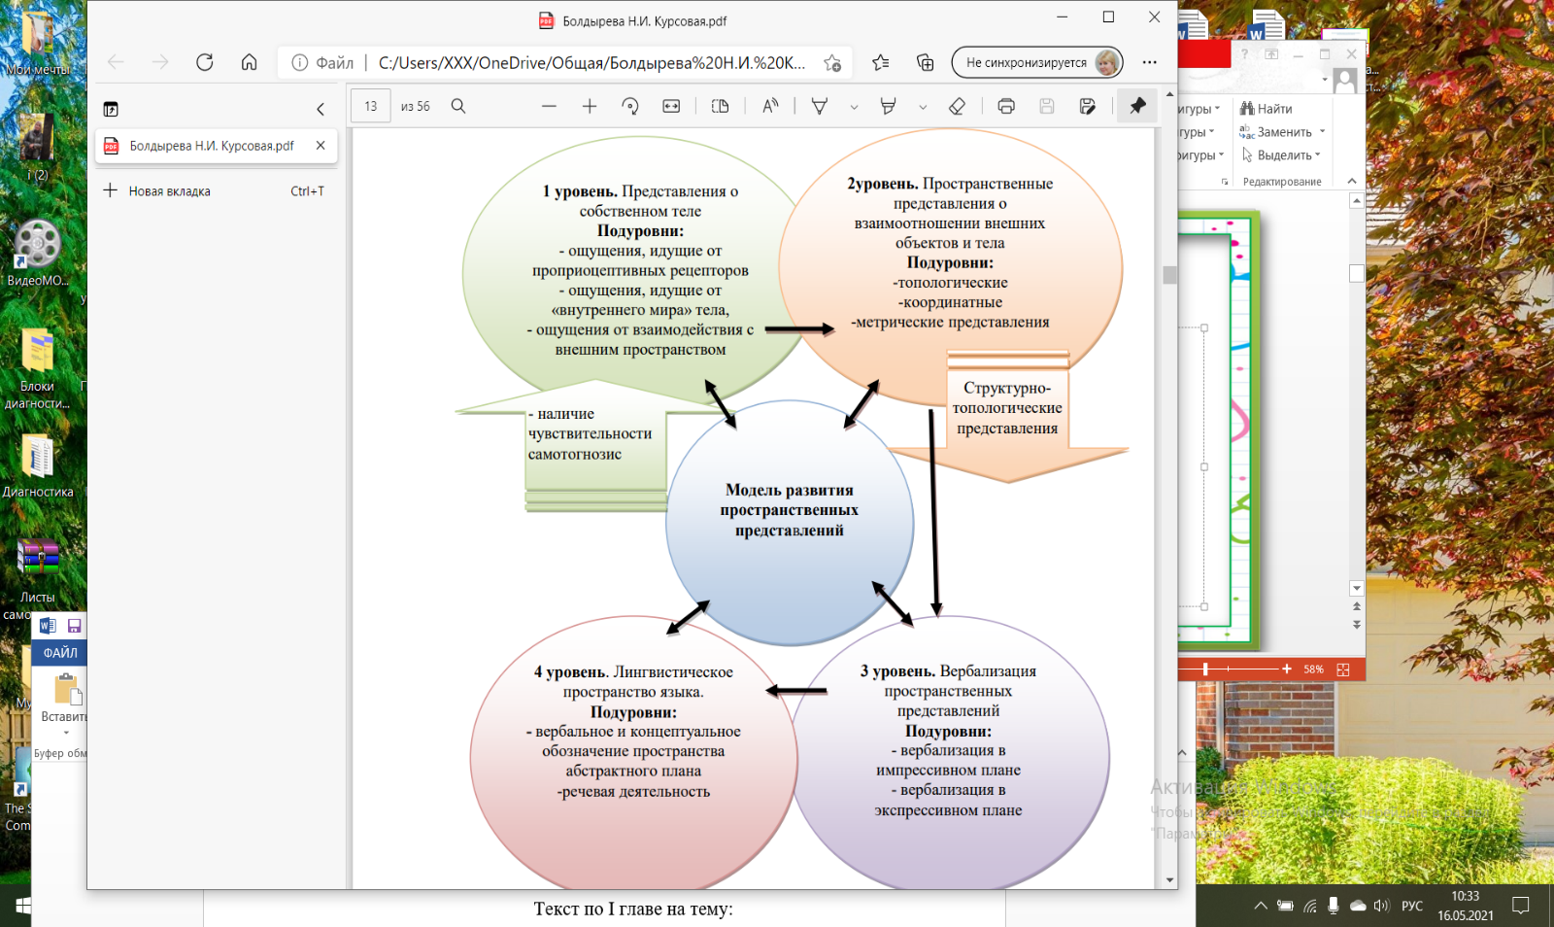The height and width of the screenshot is (927, 1554).
Task: Search within the PDF document
Action: (x=458, y=106)
